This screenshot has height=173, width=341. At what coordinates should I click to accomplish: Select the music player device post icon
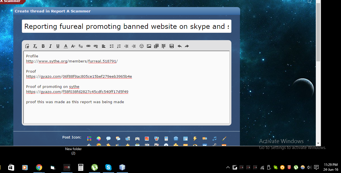[166, 139]
